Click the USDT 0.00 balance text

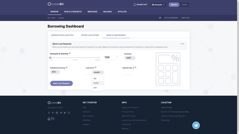coord(185,18)
